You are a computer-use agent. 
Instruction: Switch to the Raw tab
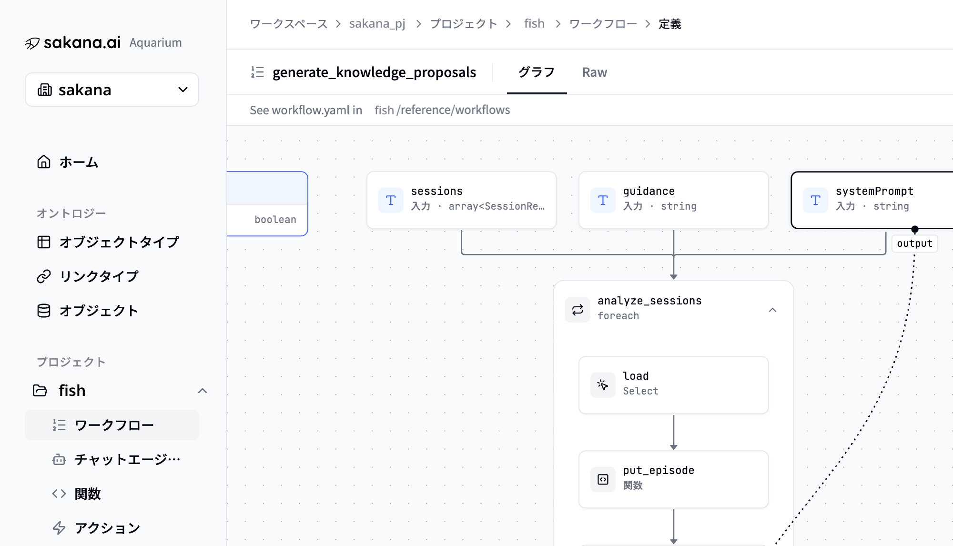[x=594, y=72]
